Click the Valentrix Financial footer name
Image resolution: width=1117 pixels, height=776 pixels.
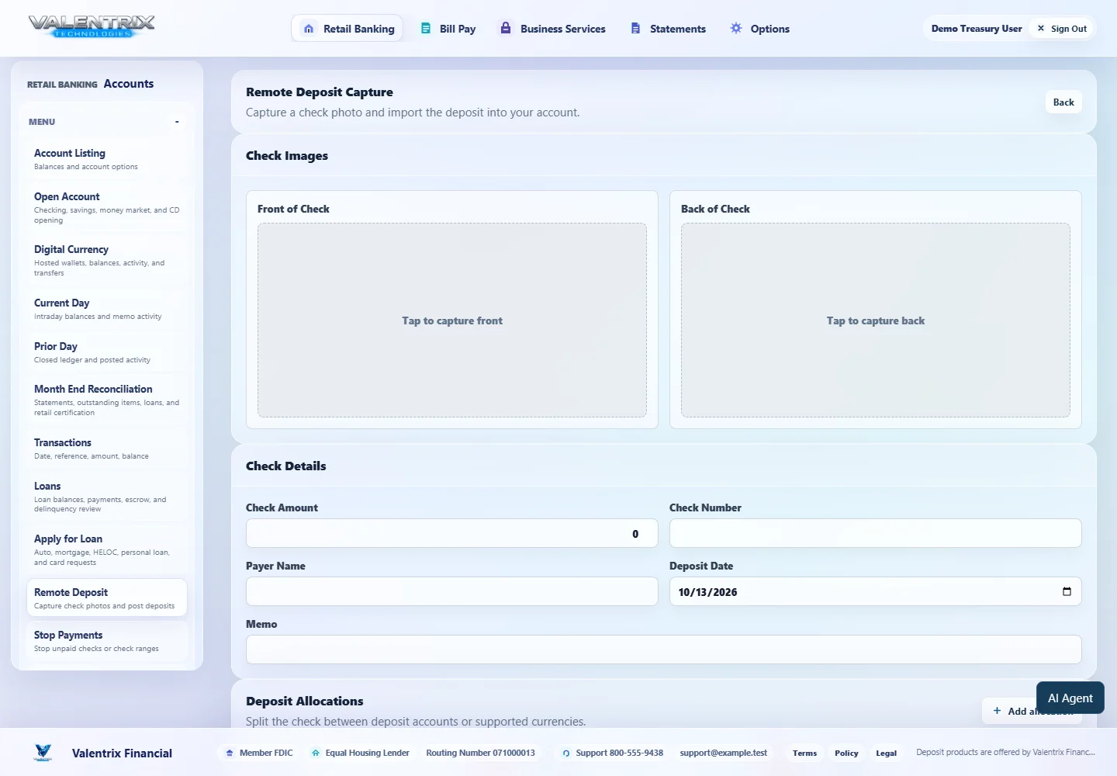122,753
